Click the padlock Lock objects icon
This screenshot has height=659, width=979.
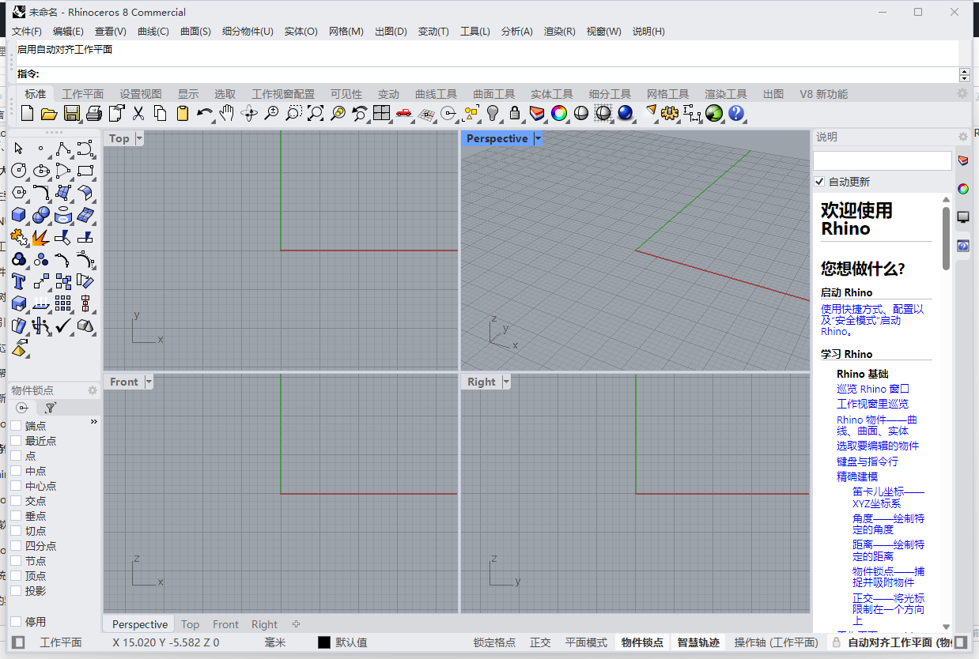pyautogui.click(x=515, y=113)
